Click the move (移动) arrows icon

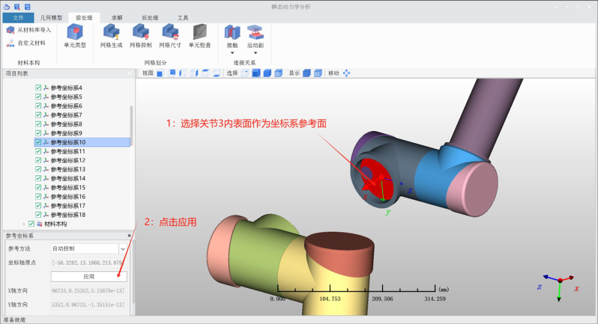(346, 73)
